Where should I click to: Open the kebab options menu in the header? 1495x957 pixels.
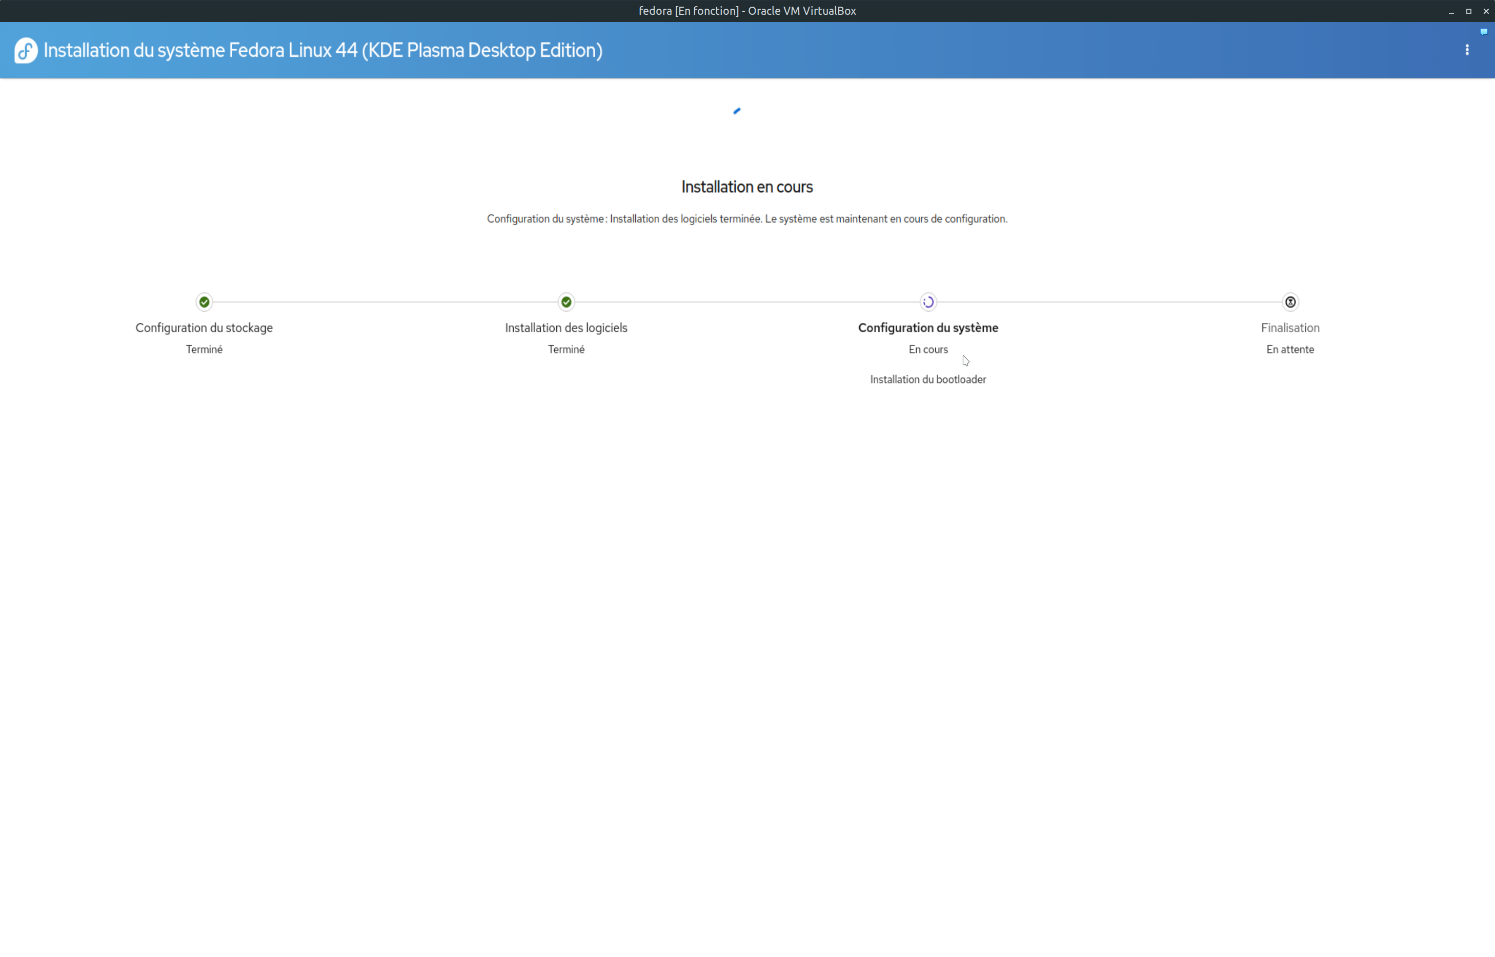[1467, 50]
